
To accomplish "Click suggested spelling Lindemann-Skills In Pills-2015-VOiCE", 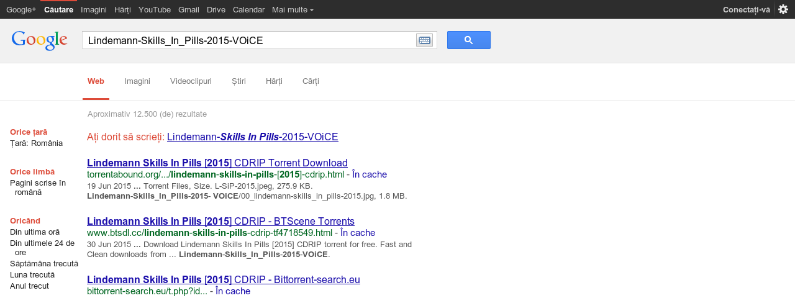I will click(253, 137).
